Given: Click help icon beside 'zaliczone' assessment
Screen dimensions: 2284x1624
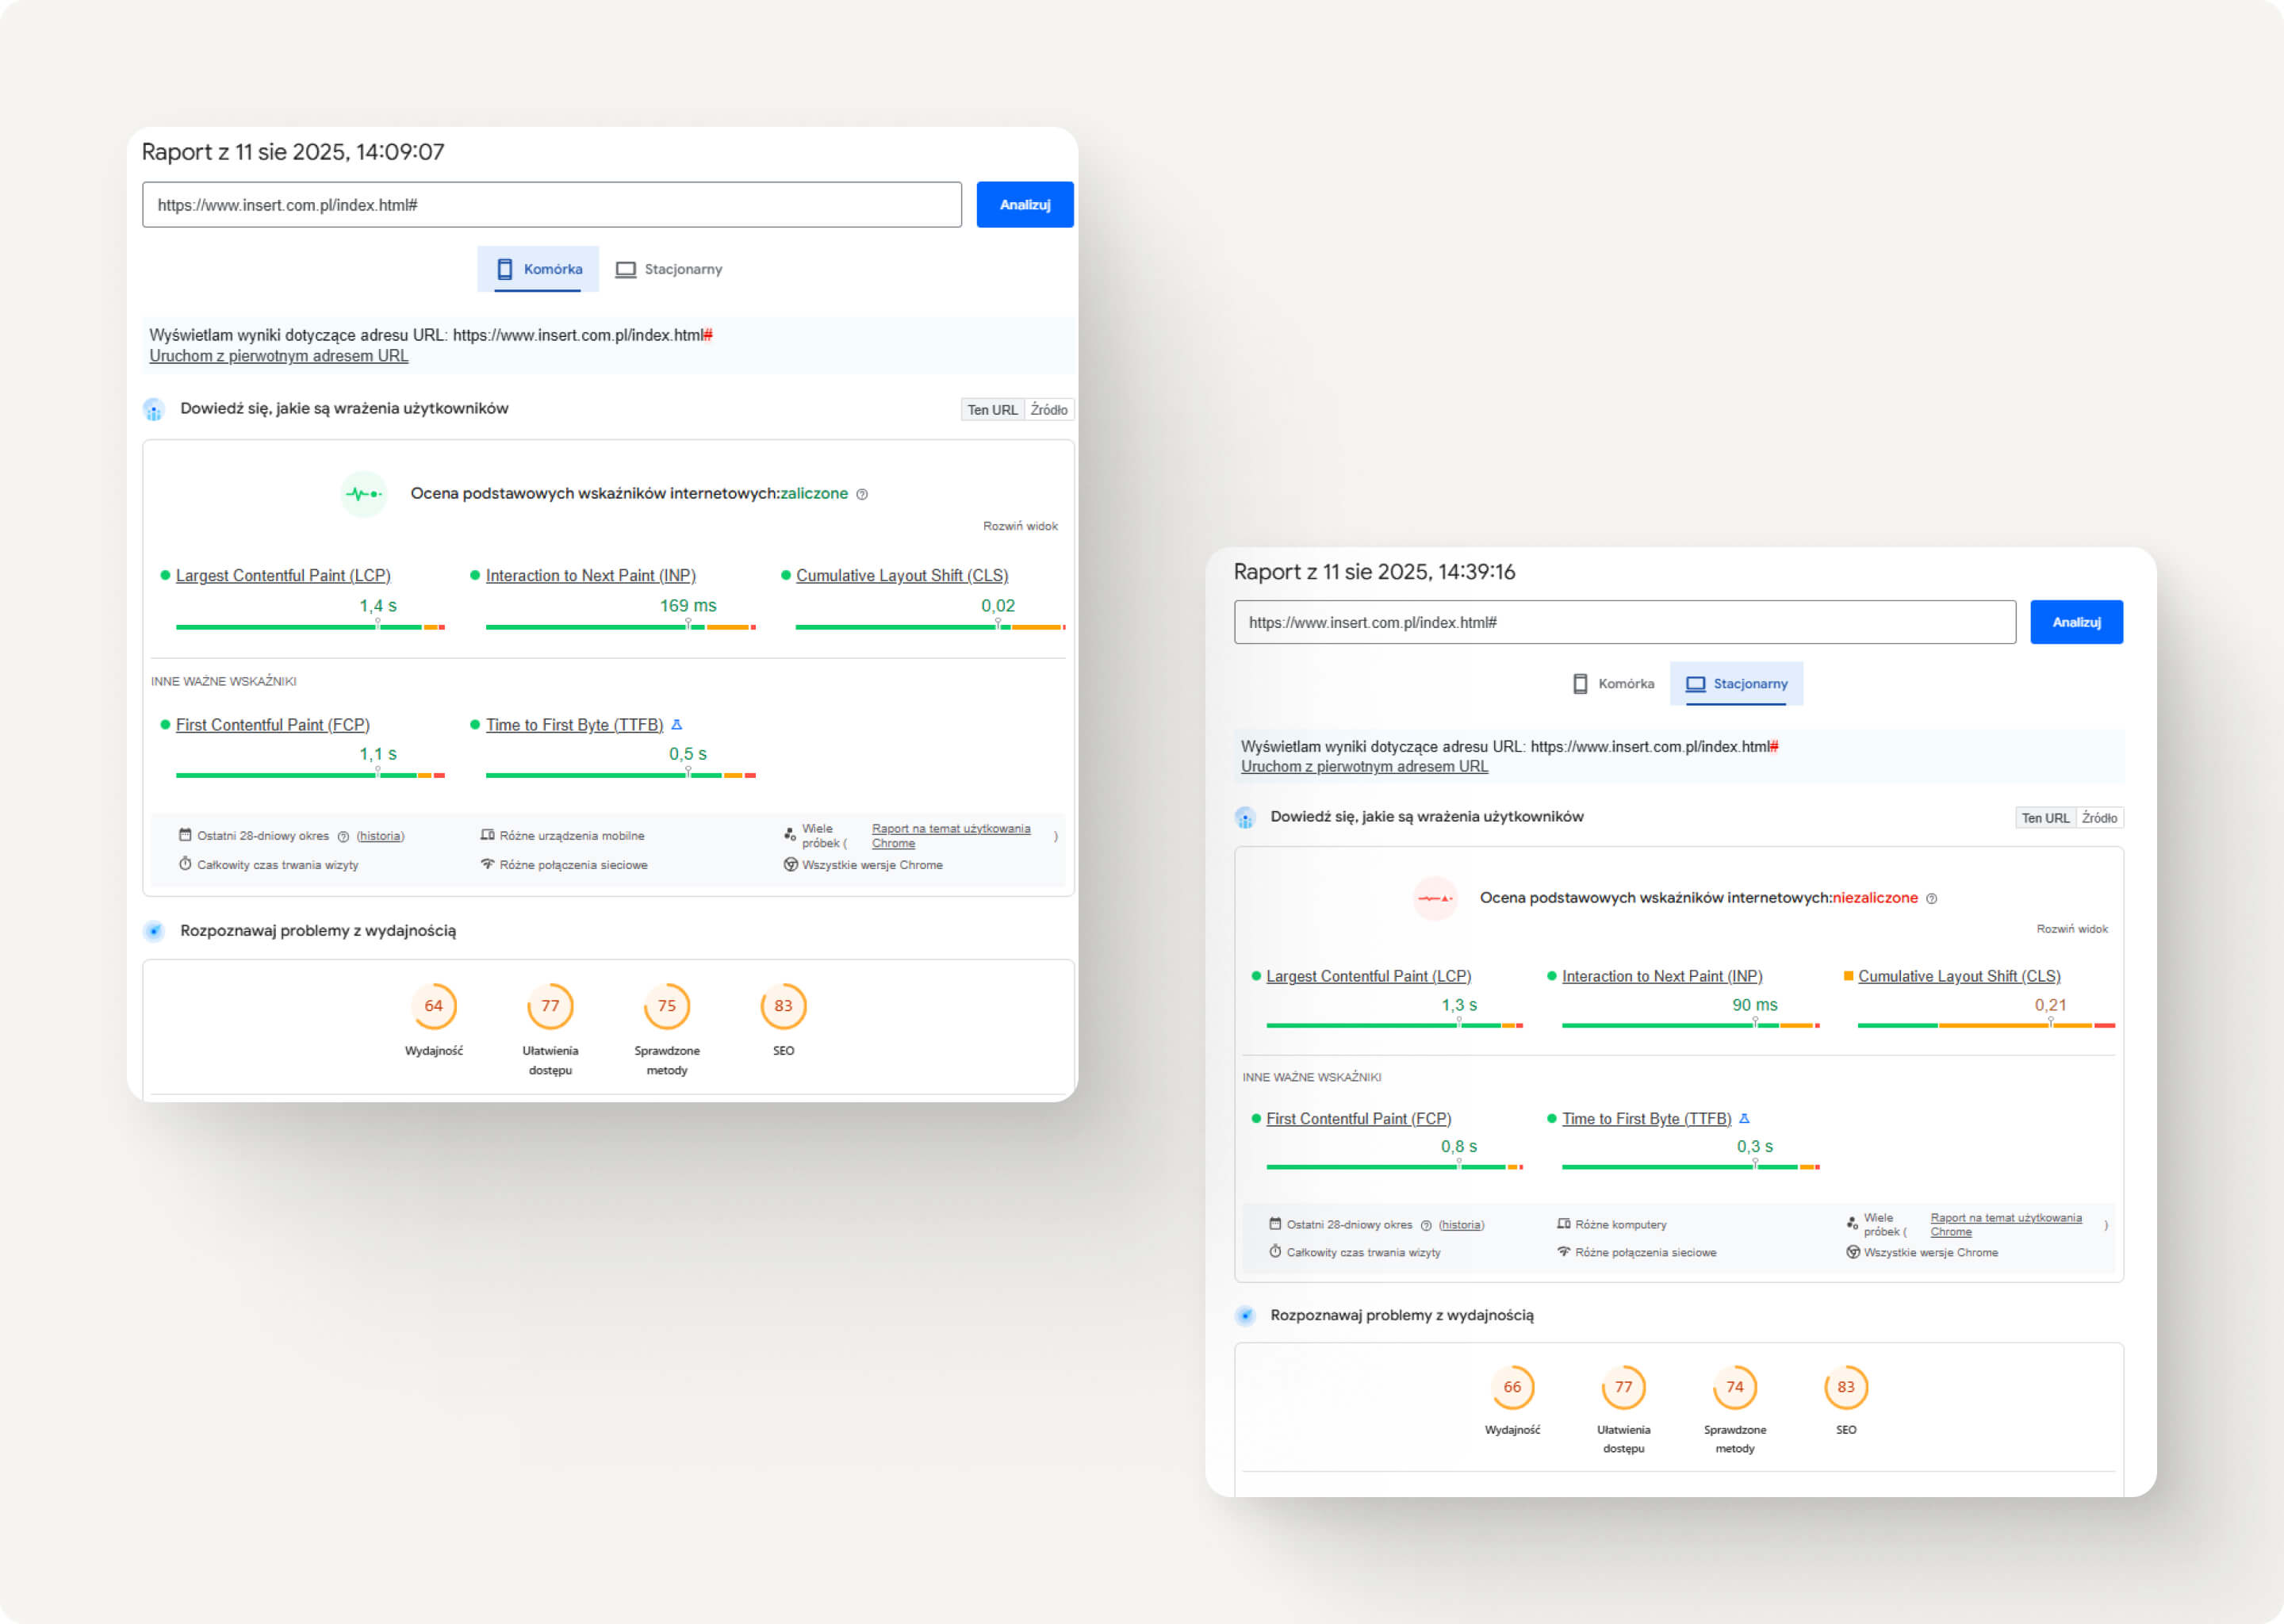Looking at the screenshot, I should 862,494.
